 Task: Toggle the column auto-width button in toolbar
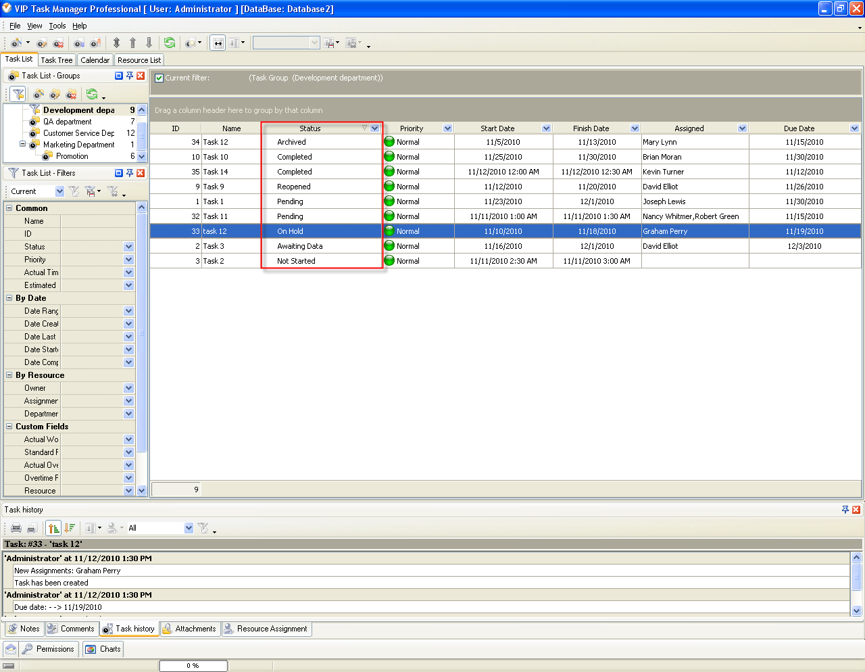[x=218, y=43]
